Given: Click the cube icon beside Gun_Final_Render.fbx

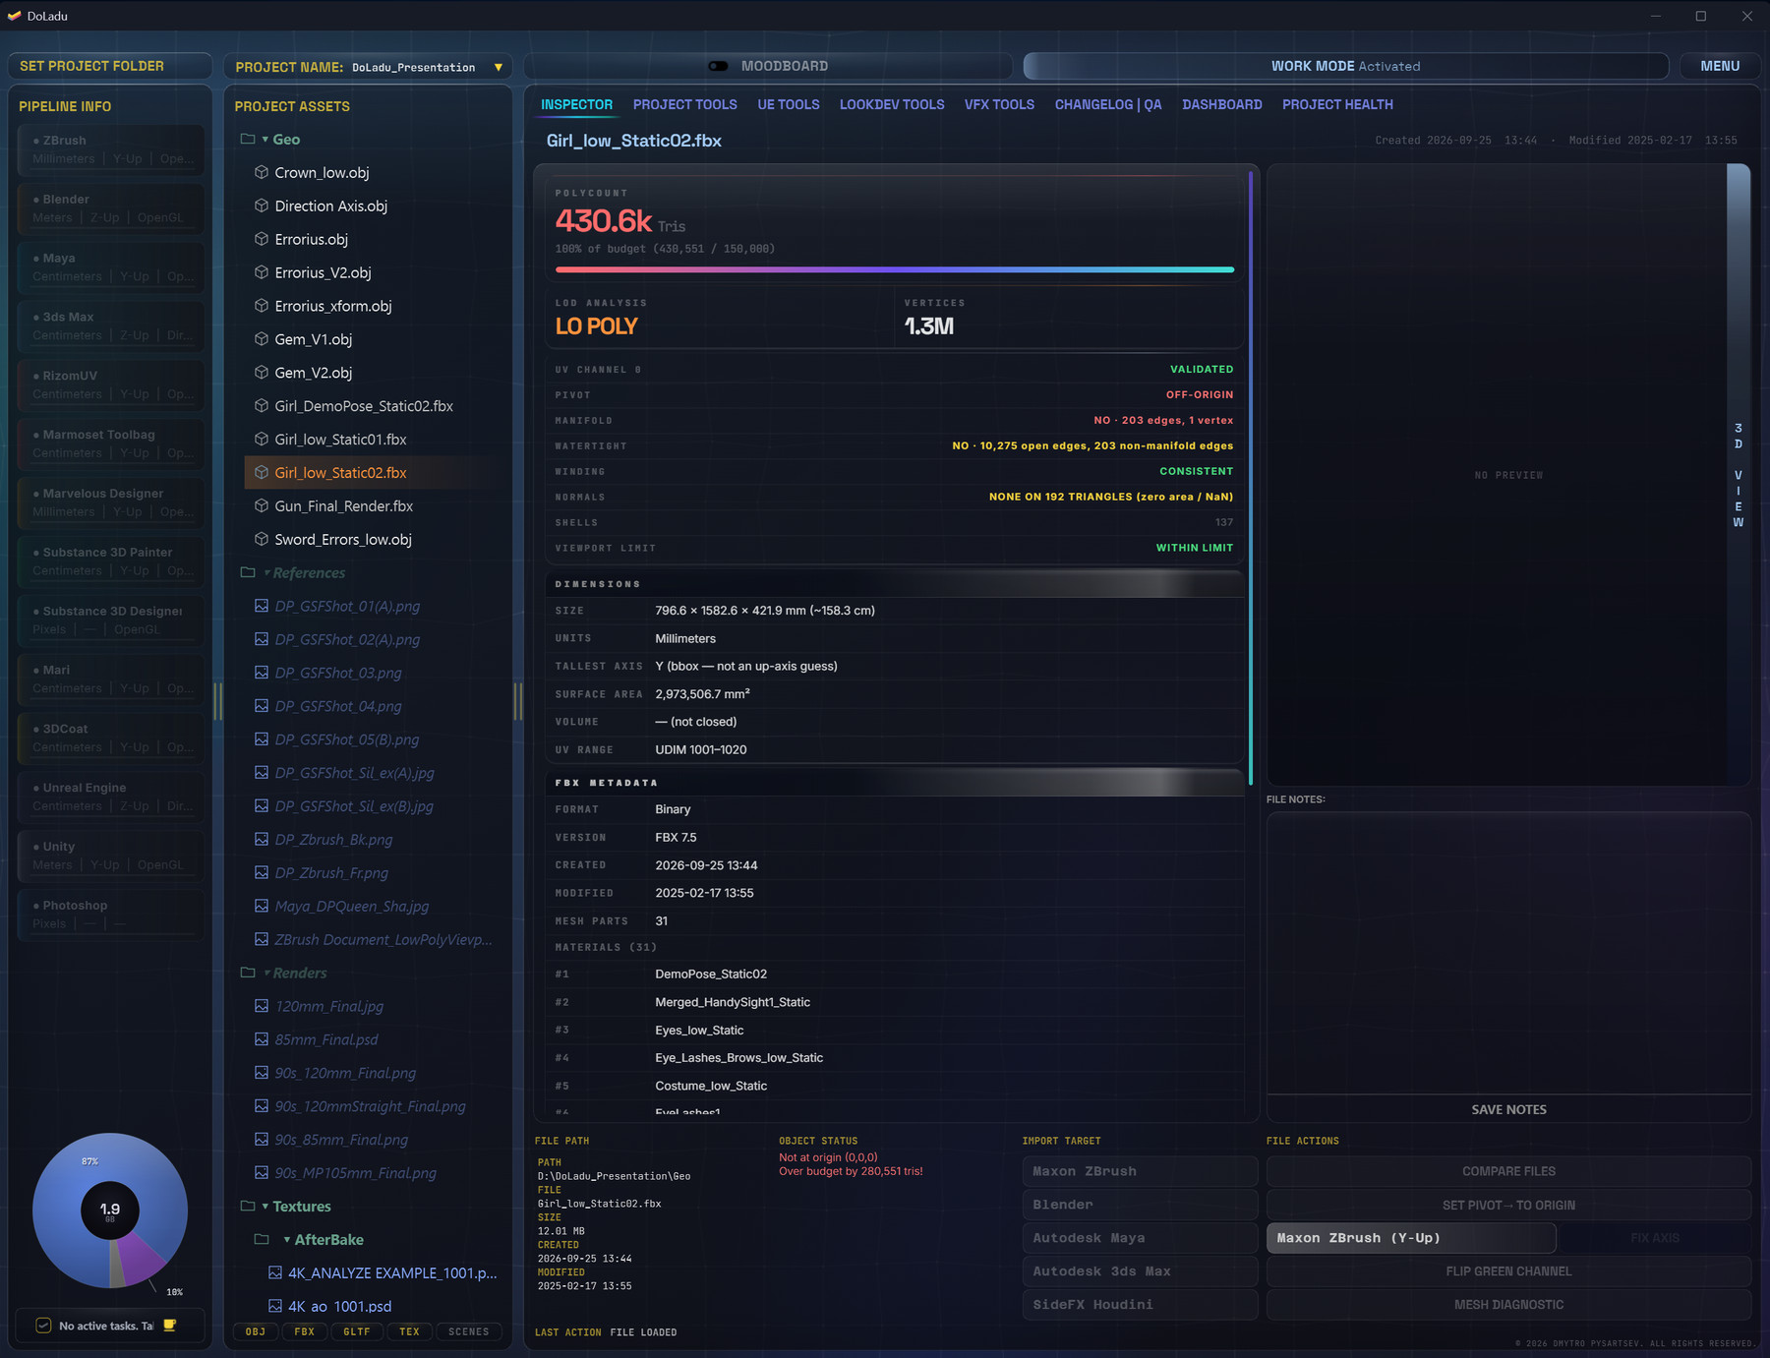Looking at the screenshot, I should 262,505.
